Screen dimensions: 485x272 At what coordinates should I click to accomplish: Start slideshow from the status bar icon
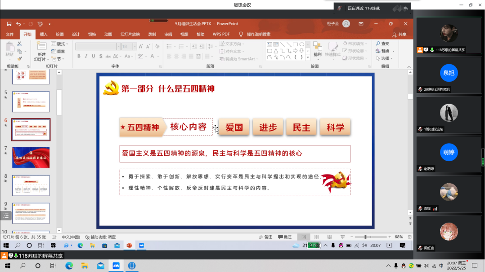pyautogui.click(x=342, y=237)
